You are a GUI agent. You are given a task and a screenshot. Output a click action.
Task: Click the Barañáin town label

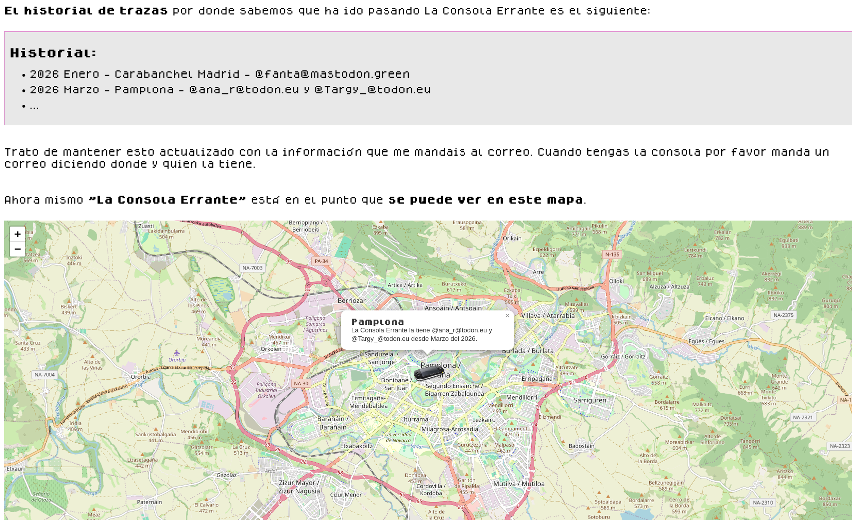[x=333, y=423]
